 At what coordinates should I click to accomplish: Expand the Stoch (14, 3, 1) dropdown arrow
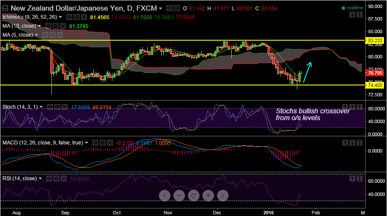pyautogui.click(x=41, y=107)
